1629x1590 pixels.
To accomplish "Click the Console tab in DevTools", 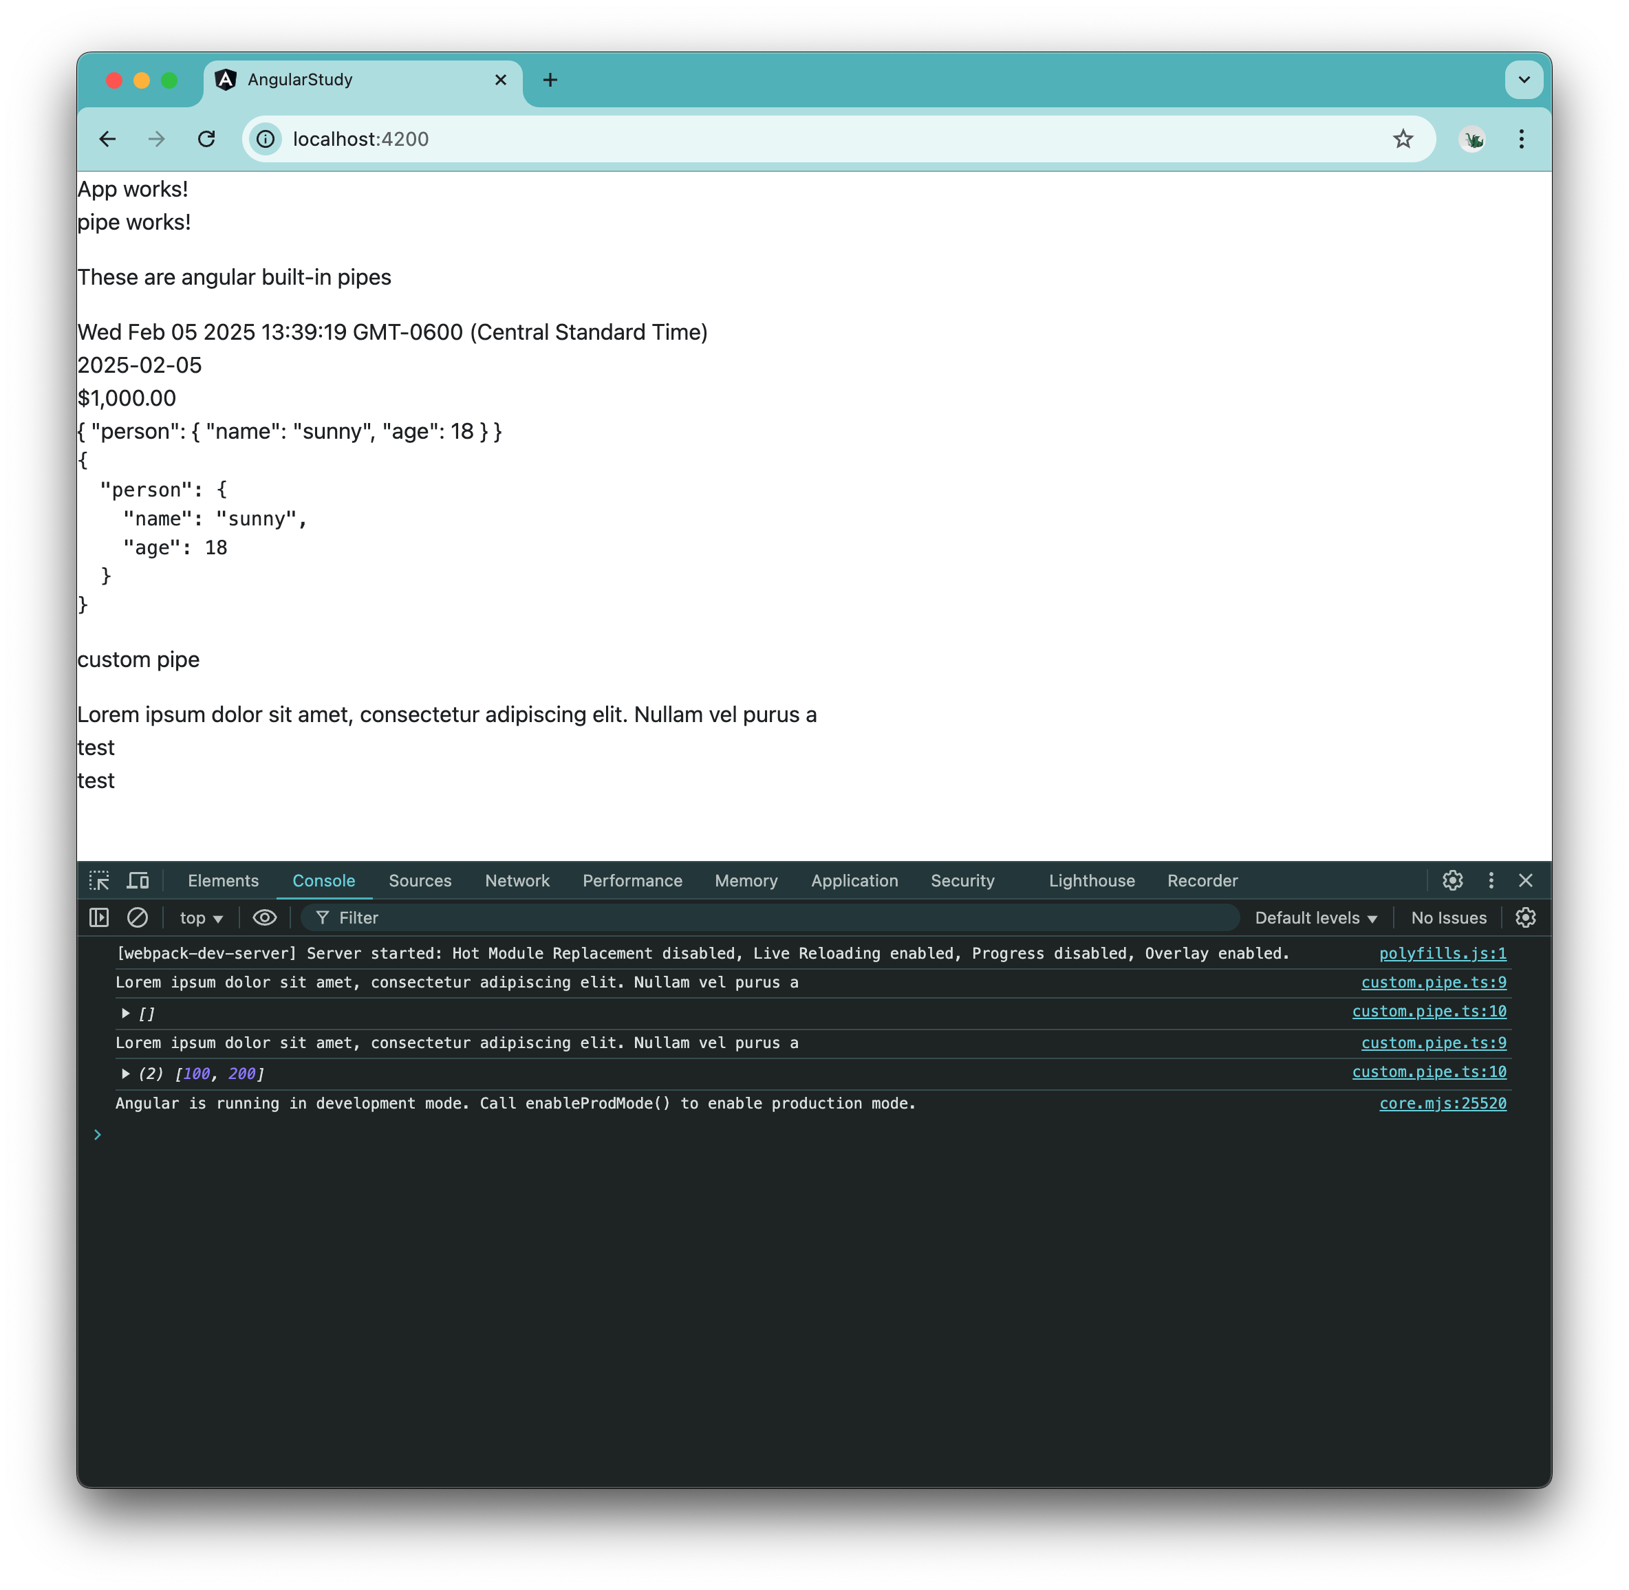I will click(323, 880).
